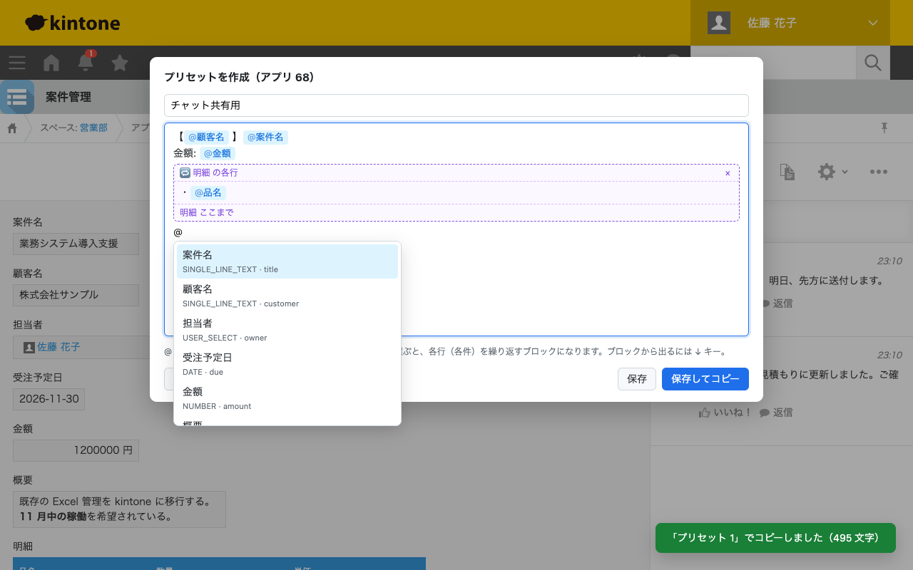Click the @品名 token in the loop block
This screenshot has width=913, height=570.
pyautogui.click(x=208, y=193)
